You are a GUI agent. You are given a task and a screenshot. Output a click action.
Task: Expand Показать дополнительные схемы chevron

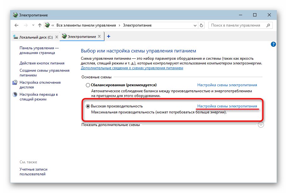pyautogui.click(x=260, y=125)
